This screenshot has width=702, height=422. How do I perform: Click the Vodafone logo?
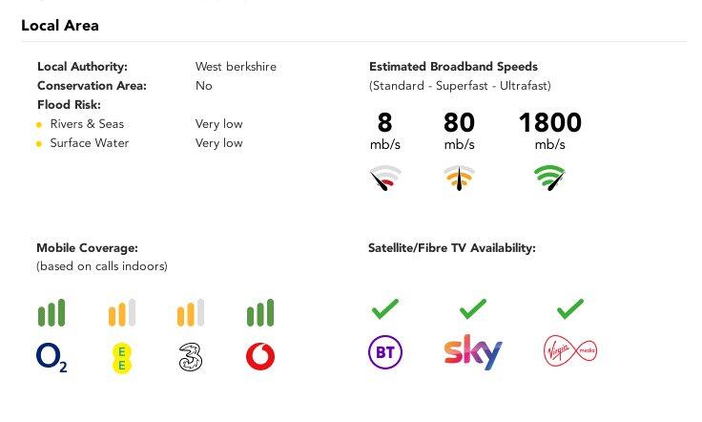pyautogui.click(x=260, y=357)
